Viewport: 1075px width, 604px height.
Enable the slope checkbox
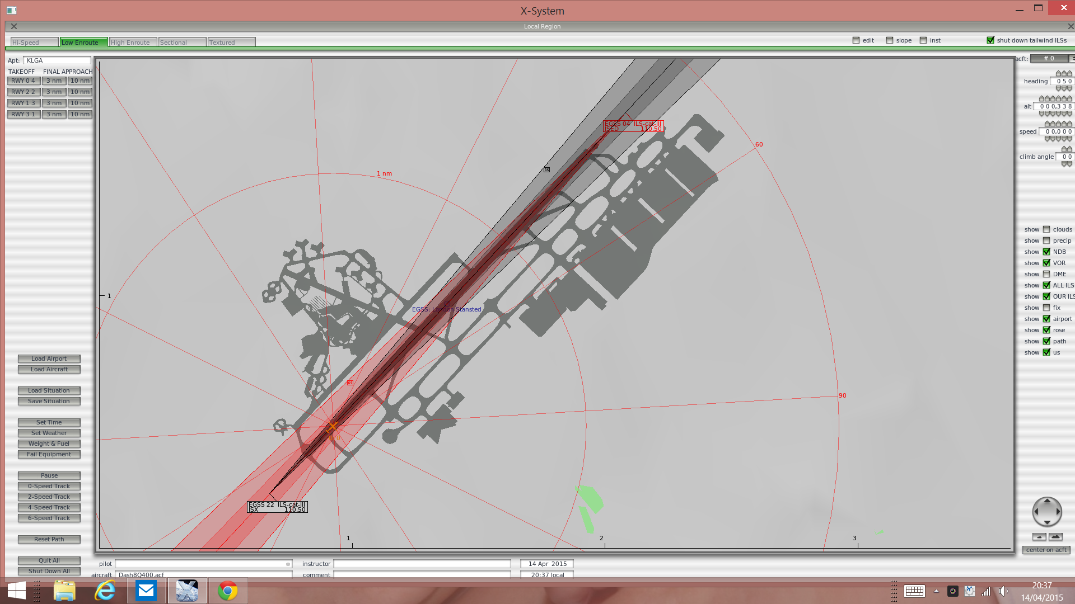pyautogui.click(x=890, y=40)
